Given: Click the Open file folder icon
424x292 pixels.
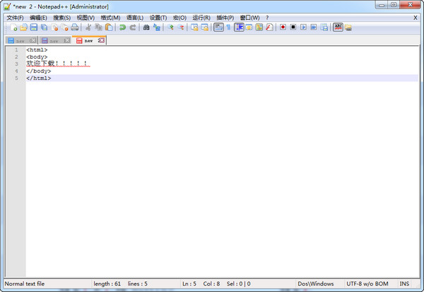Looking at the screenshot, I should tap(23, 28).
